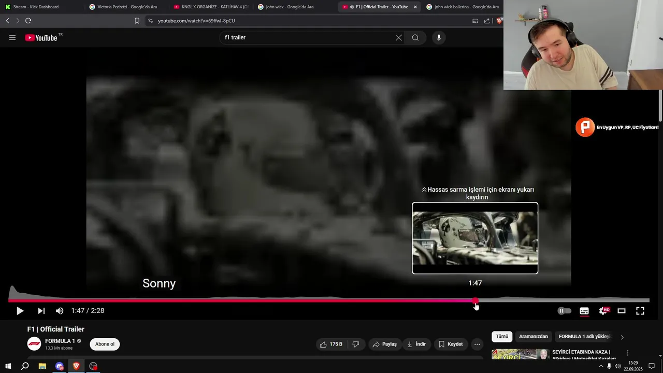This screenshot has width=663, height=373.
Task: Open more actions three-dot menu
Action: 477,344
